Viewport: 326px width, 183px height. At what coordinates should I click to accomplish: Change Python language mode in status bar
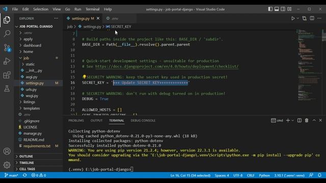[x=264, y=175]
